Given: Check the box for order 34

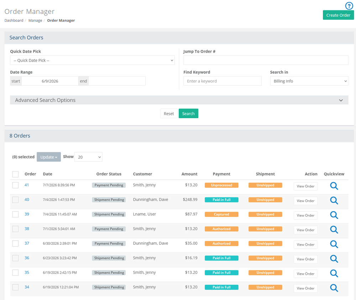Looking at the screenshot, I should 15,287.
